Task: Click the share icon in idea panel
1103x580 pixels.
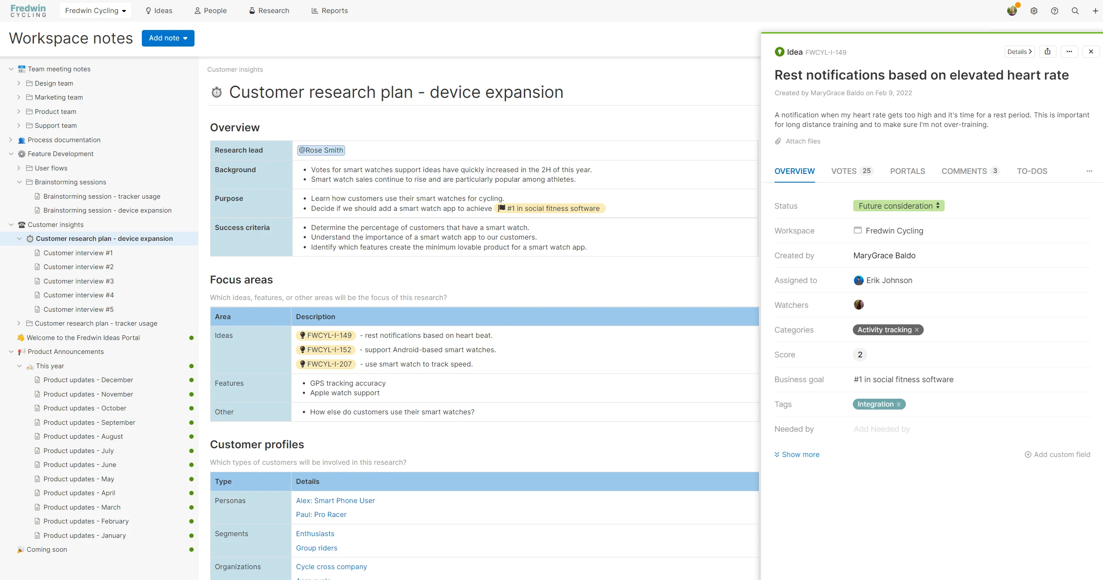Action: (x=1047, y=52)
